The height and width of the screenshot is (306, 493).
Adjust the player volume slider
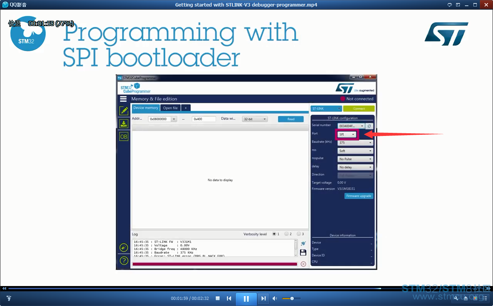[291, 298]
